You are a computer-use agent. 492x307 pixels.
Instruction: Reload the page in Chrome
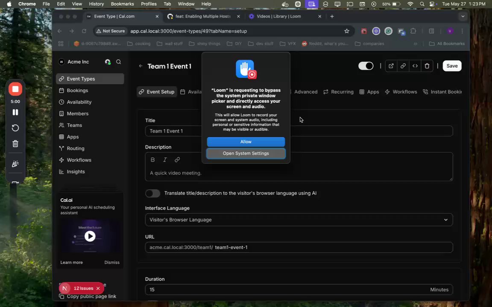[x=84, y=31]
